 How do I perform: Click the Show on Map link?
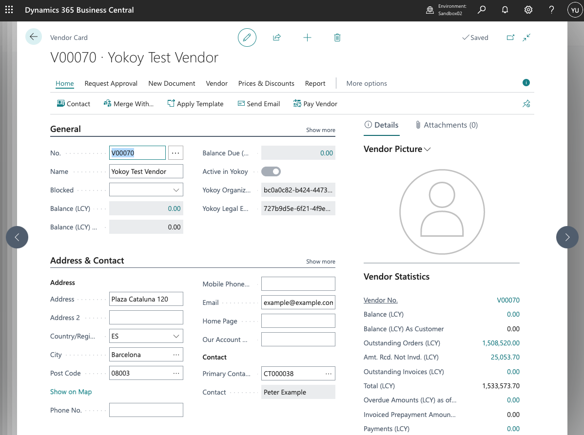[x=71, y=392]
